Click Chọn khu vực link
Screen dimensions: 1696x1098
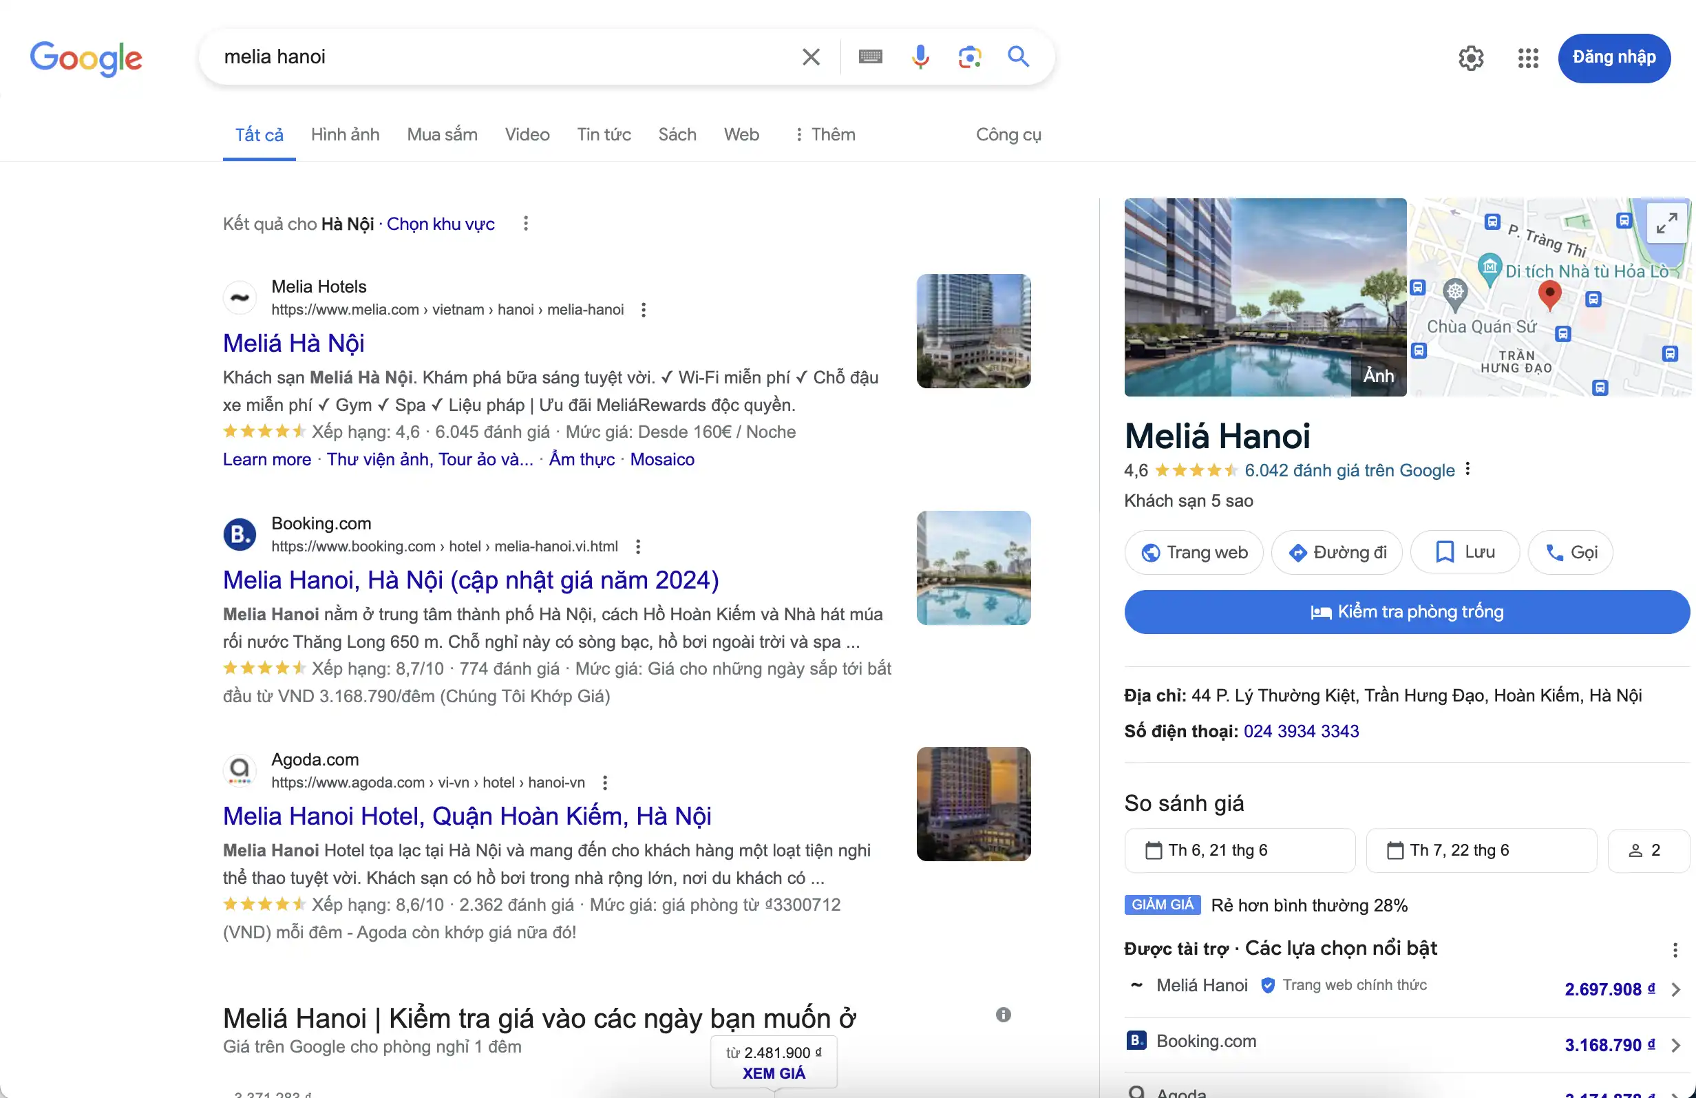tap(441, 224)
